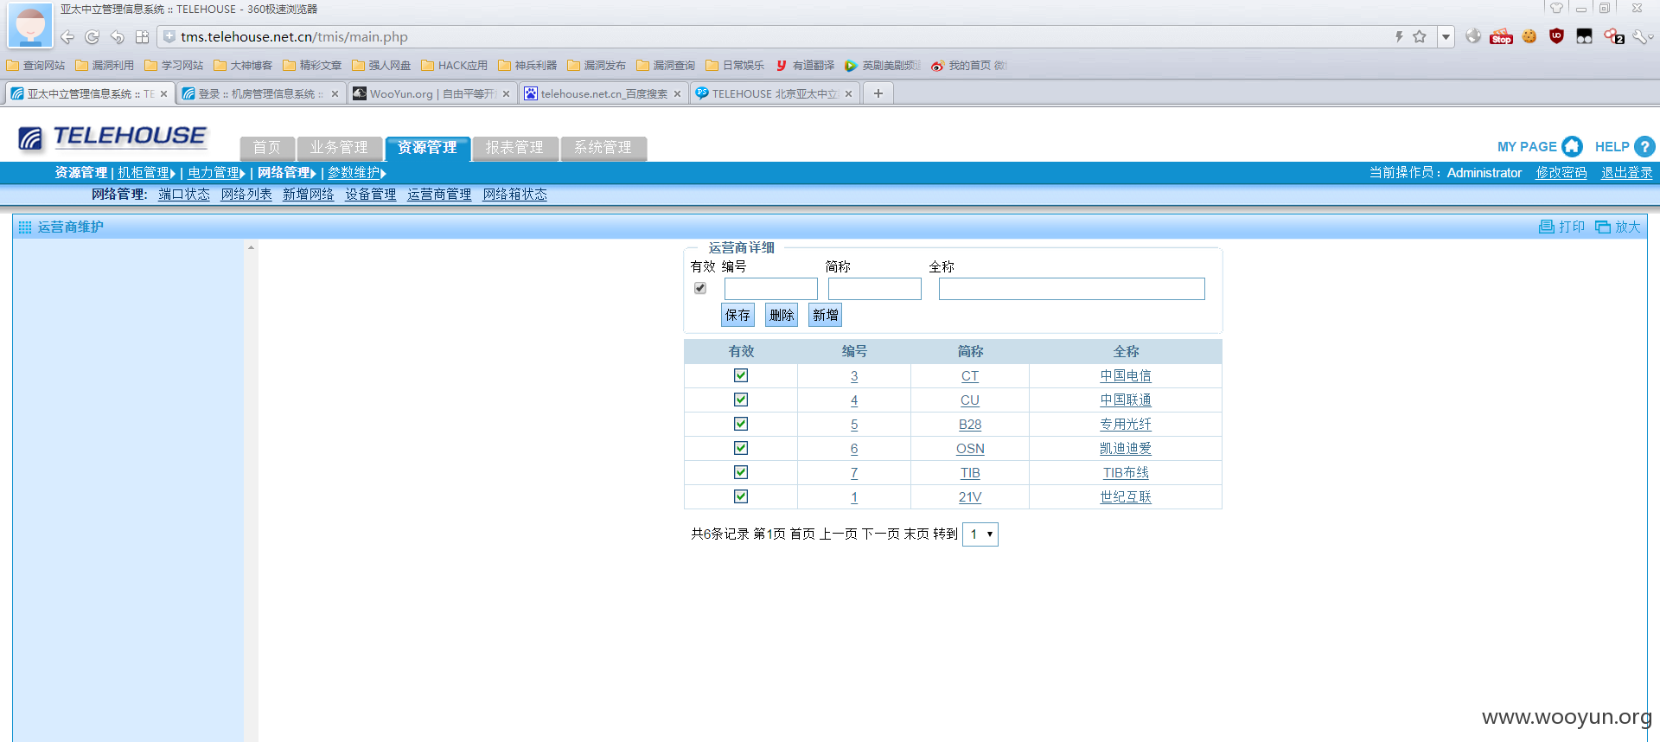The width and height of the screenshot is (1660, 742).
Task: Click the 编号 input field
Action: 771,289
